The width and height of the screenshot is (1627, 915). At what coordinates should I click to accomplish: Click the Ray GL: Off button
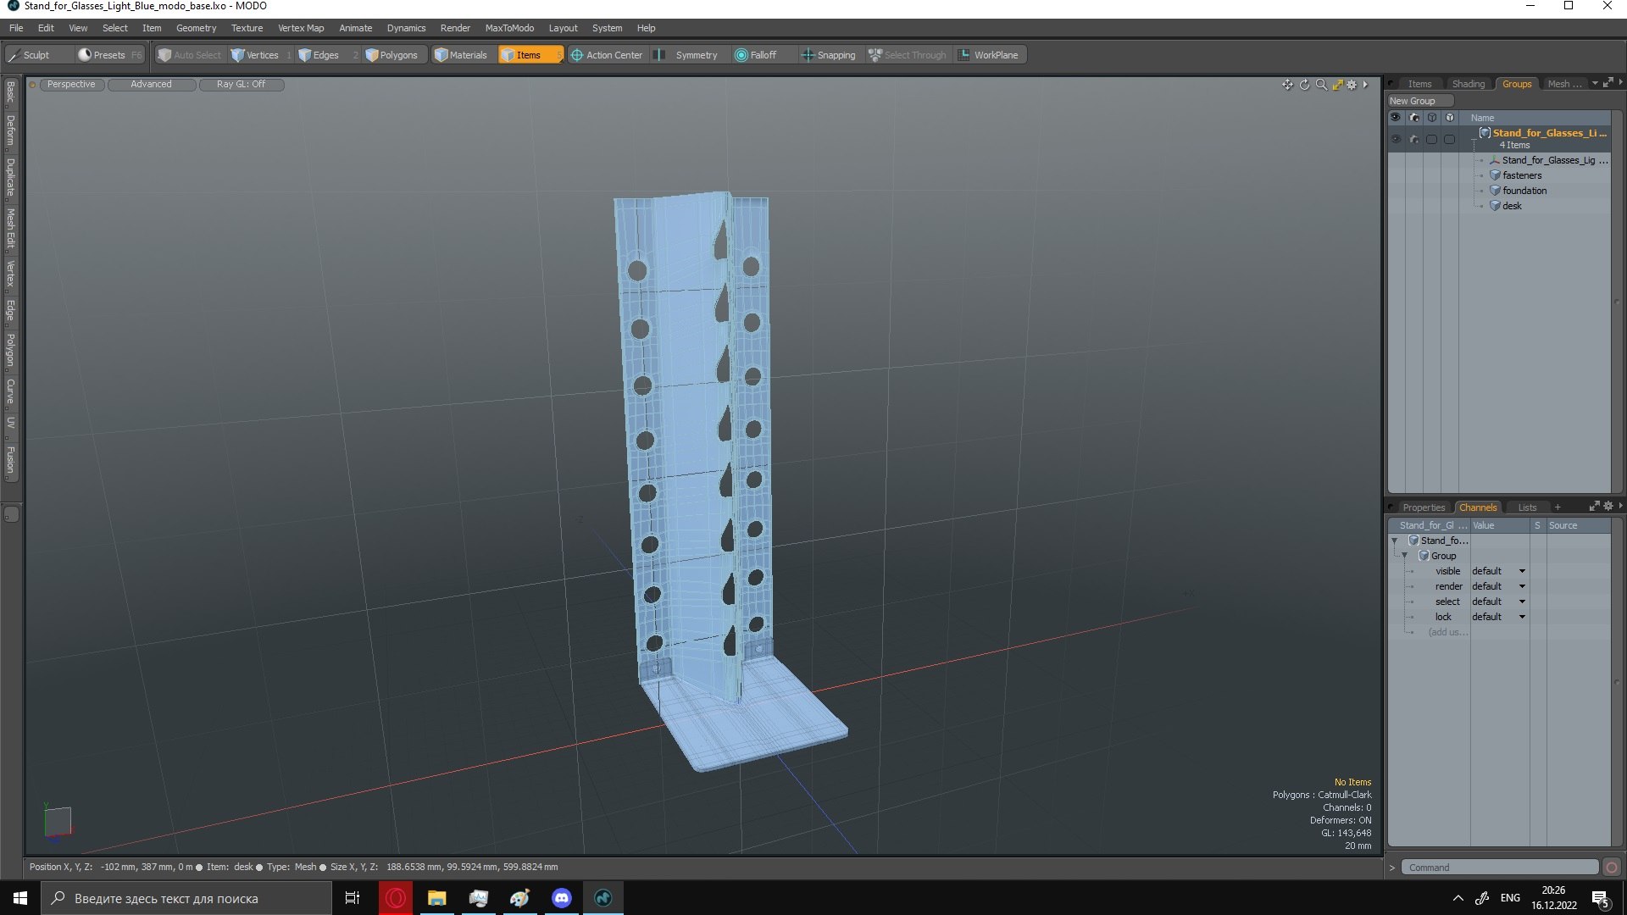coord(241,84)
